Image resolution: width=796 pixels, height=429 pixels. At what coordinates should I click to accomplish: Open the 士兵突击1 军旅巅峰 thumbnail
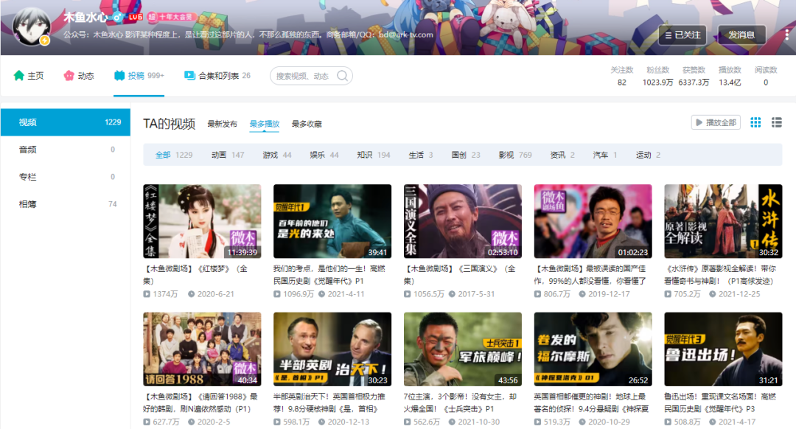pyautogui.click(x=462, y=349)
